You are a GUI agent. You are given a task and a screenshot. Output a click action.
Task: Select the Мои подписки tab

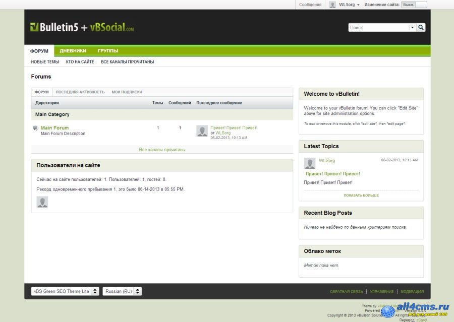[127, 92]
